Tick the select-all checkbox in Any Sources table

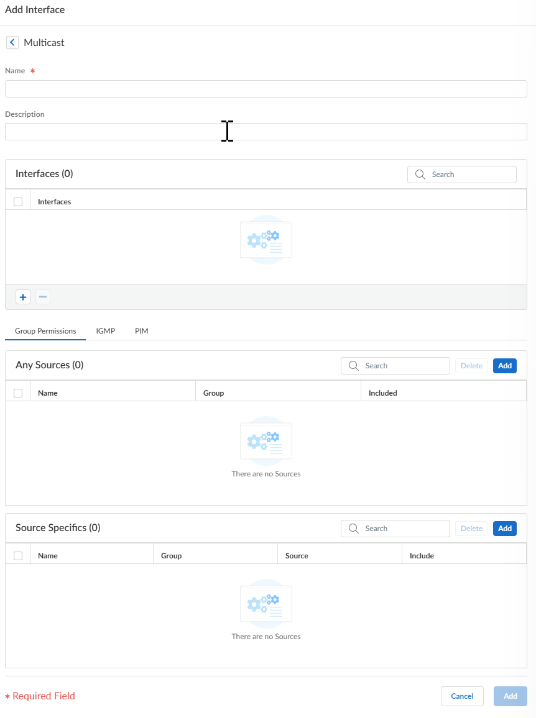point(18,393)
